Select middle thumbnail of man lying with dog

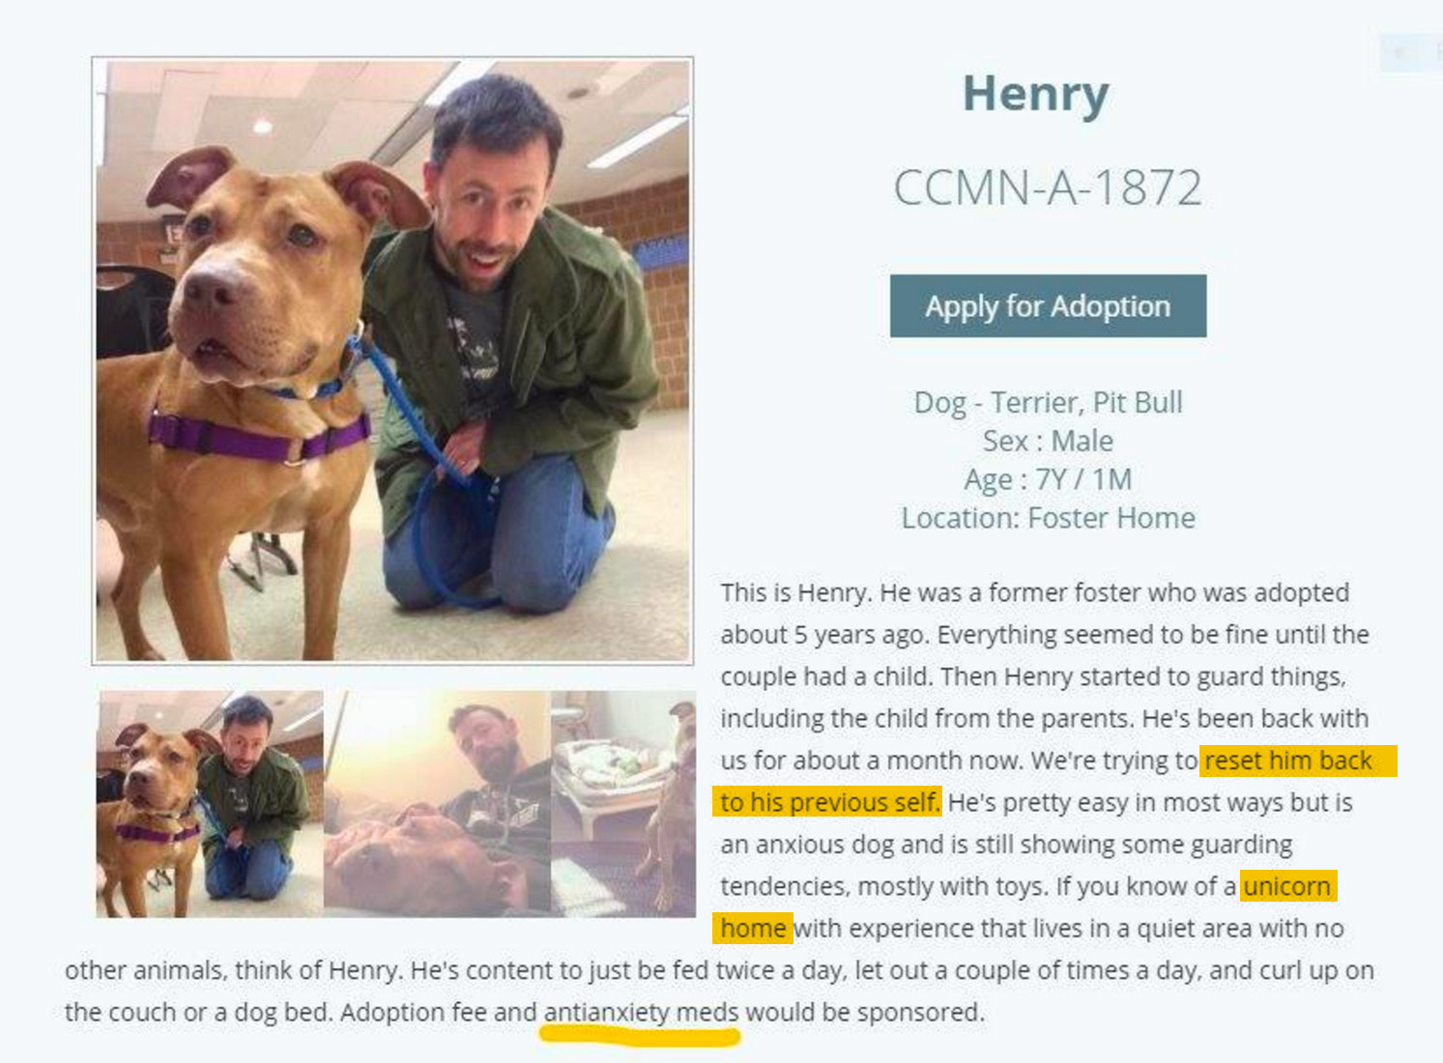437,804
